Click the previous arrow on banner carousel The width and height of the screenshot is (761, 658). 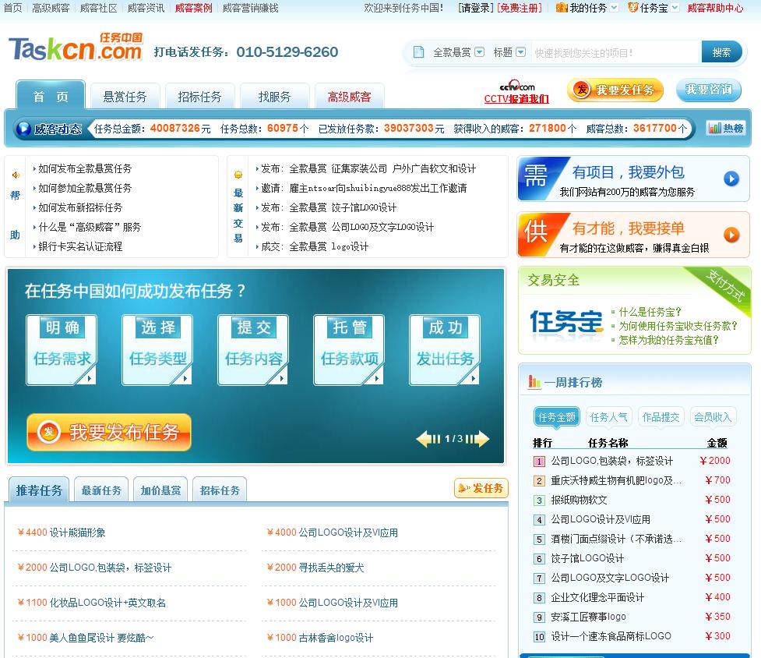click(427, 439)
